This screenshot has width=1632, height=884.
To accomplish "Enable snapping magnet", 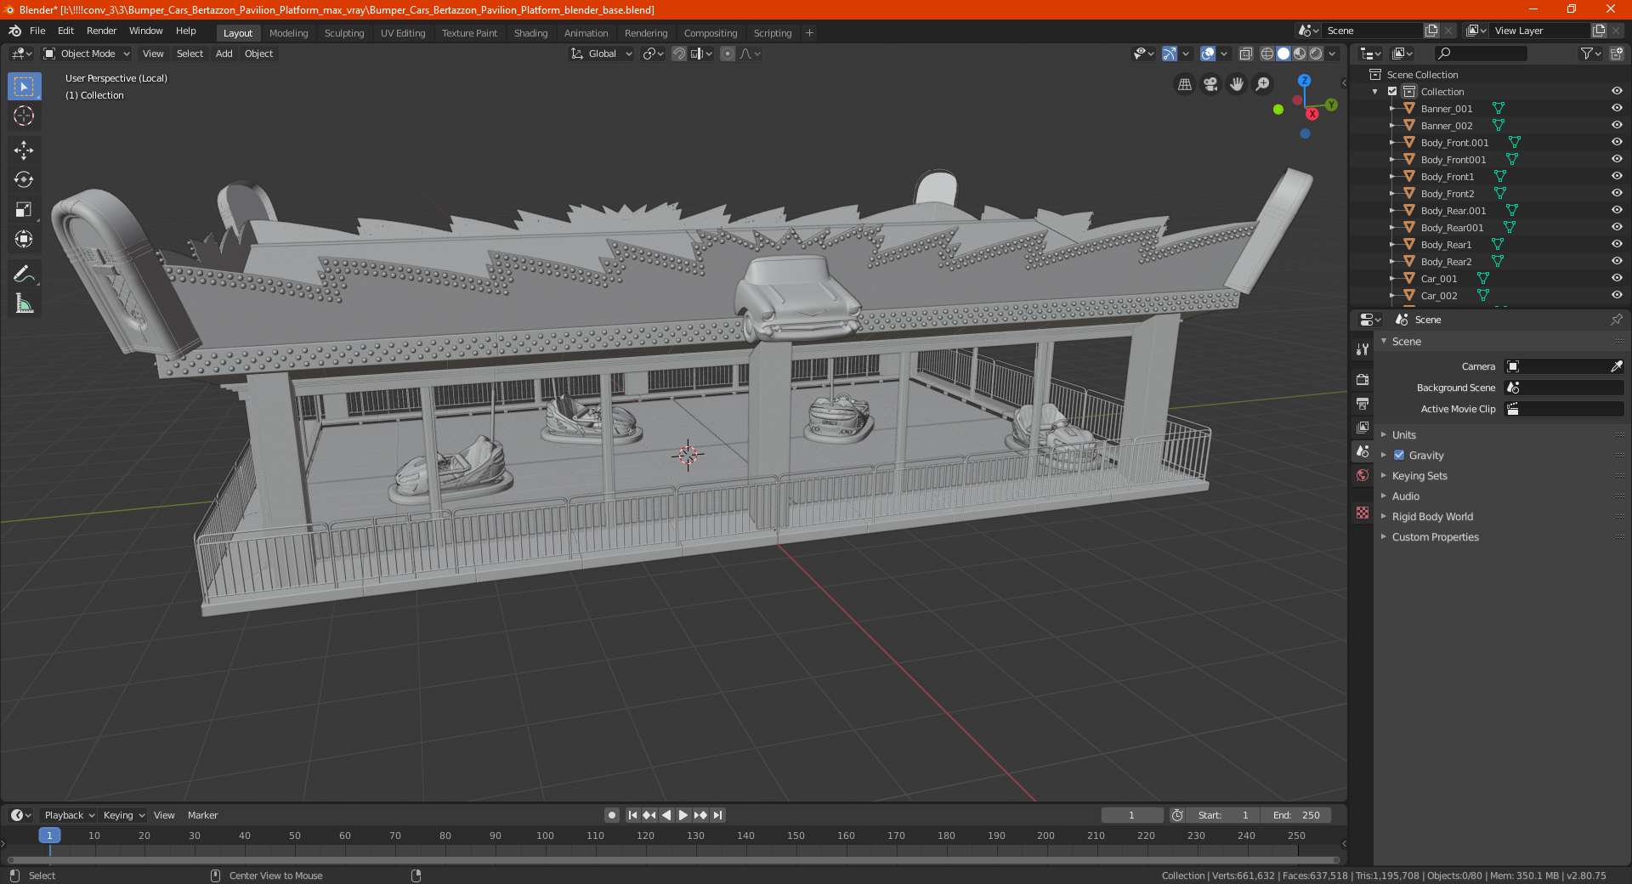I will pos(679,54).
